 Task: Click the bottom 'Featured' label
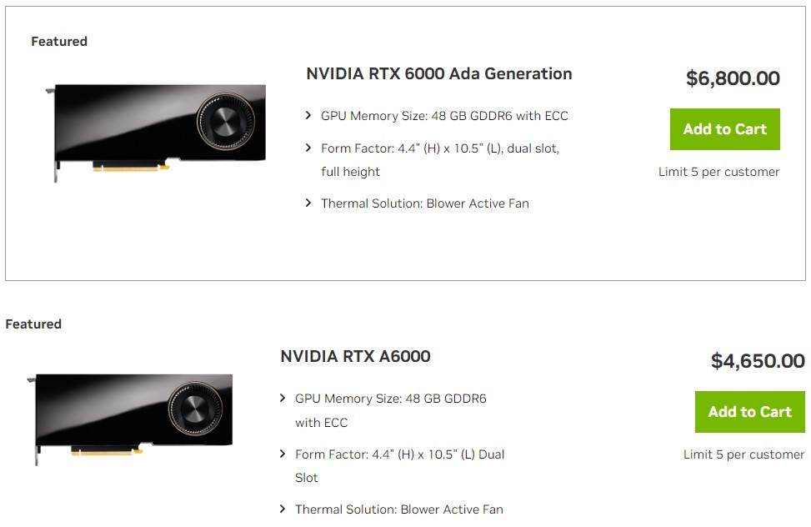click(x=34, y=324)
